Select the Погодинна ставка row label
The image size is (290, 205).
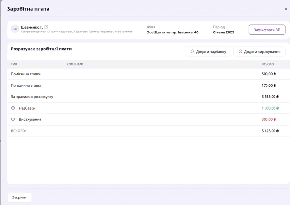pos(26,85)
